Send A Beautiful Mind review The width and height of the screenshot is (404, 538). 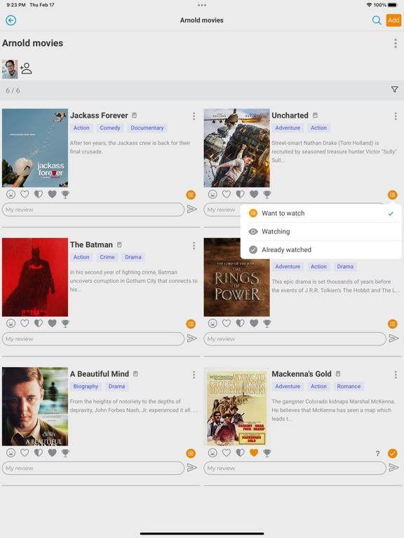pos(192,468)
